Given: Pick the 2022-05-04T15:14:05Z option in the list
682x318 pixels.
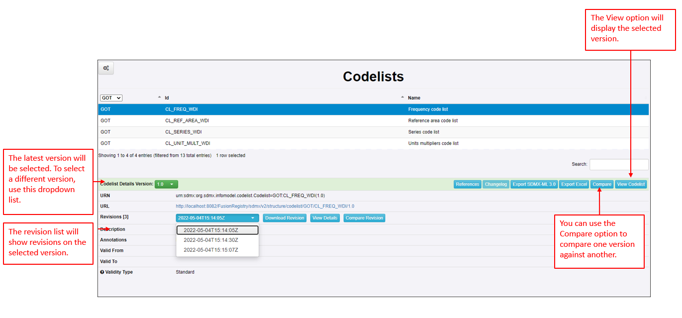Looking at the screenshot, I should pyautogui.click(x=211, y=230).
